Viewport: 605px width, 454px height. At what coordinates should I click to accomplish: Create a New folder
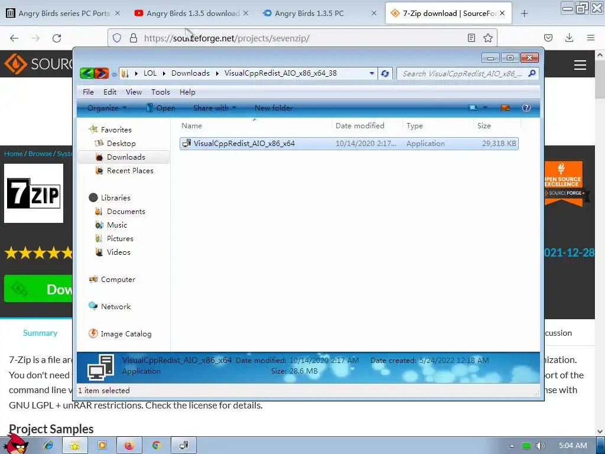pos(274,108)
